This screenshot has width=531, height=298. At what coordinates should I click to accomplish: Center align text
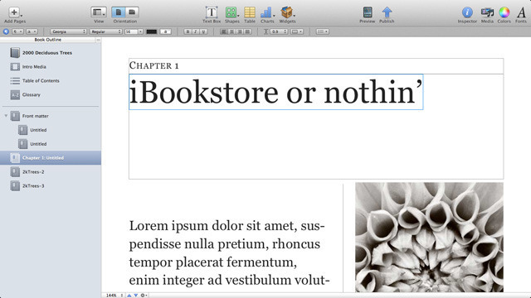coord(232,31)
